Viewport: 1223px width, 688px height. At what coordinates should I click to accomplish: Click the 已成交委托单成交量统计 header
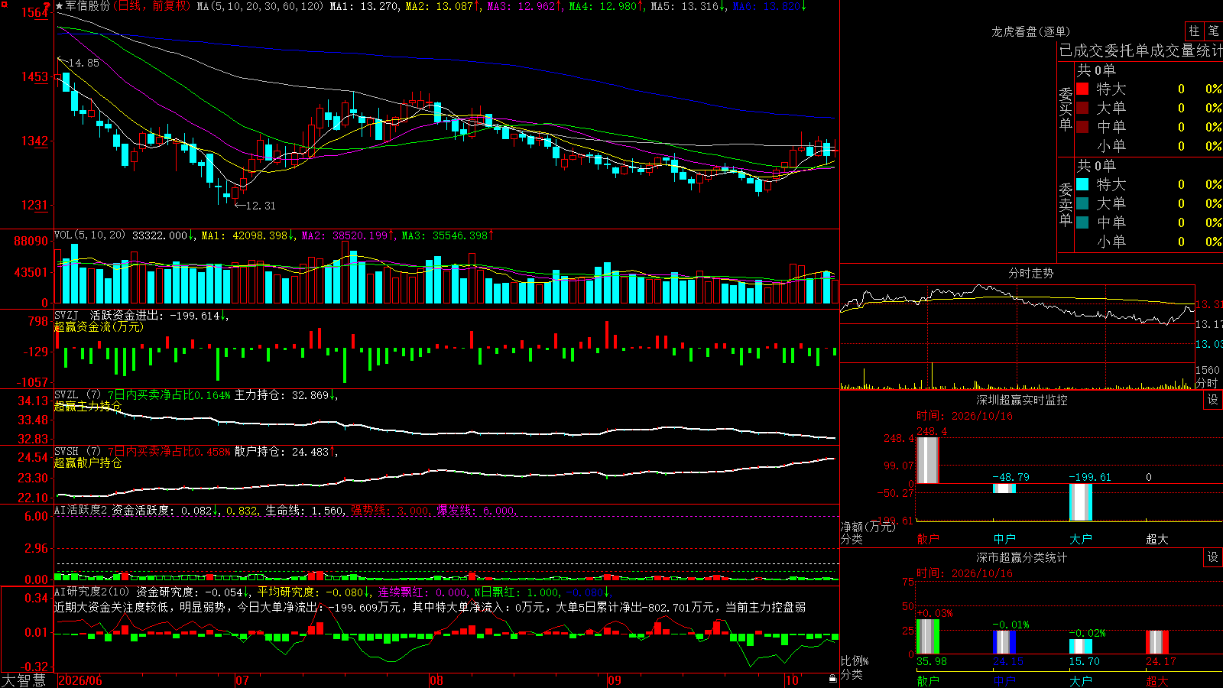click(x=1140, y=50)
